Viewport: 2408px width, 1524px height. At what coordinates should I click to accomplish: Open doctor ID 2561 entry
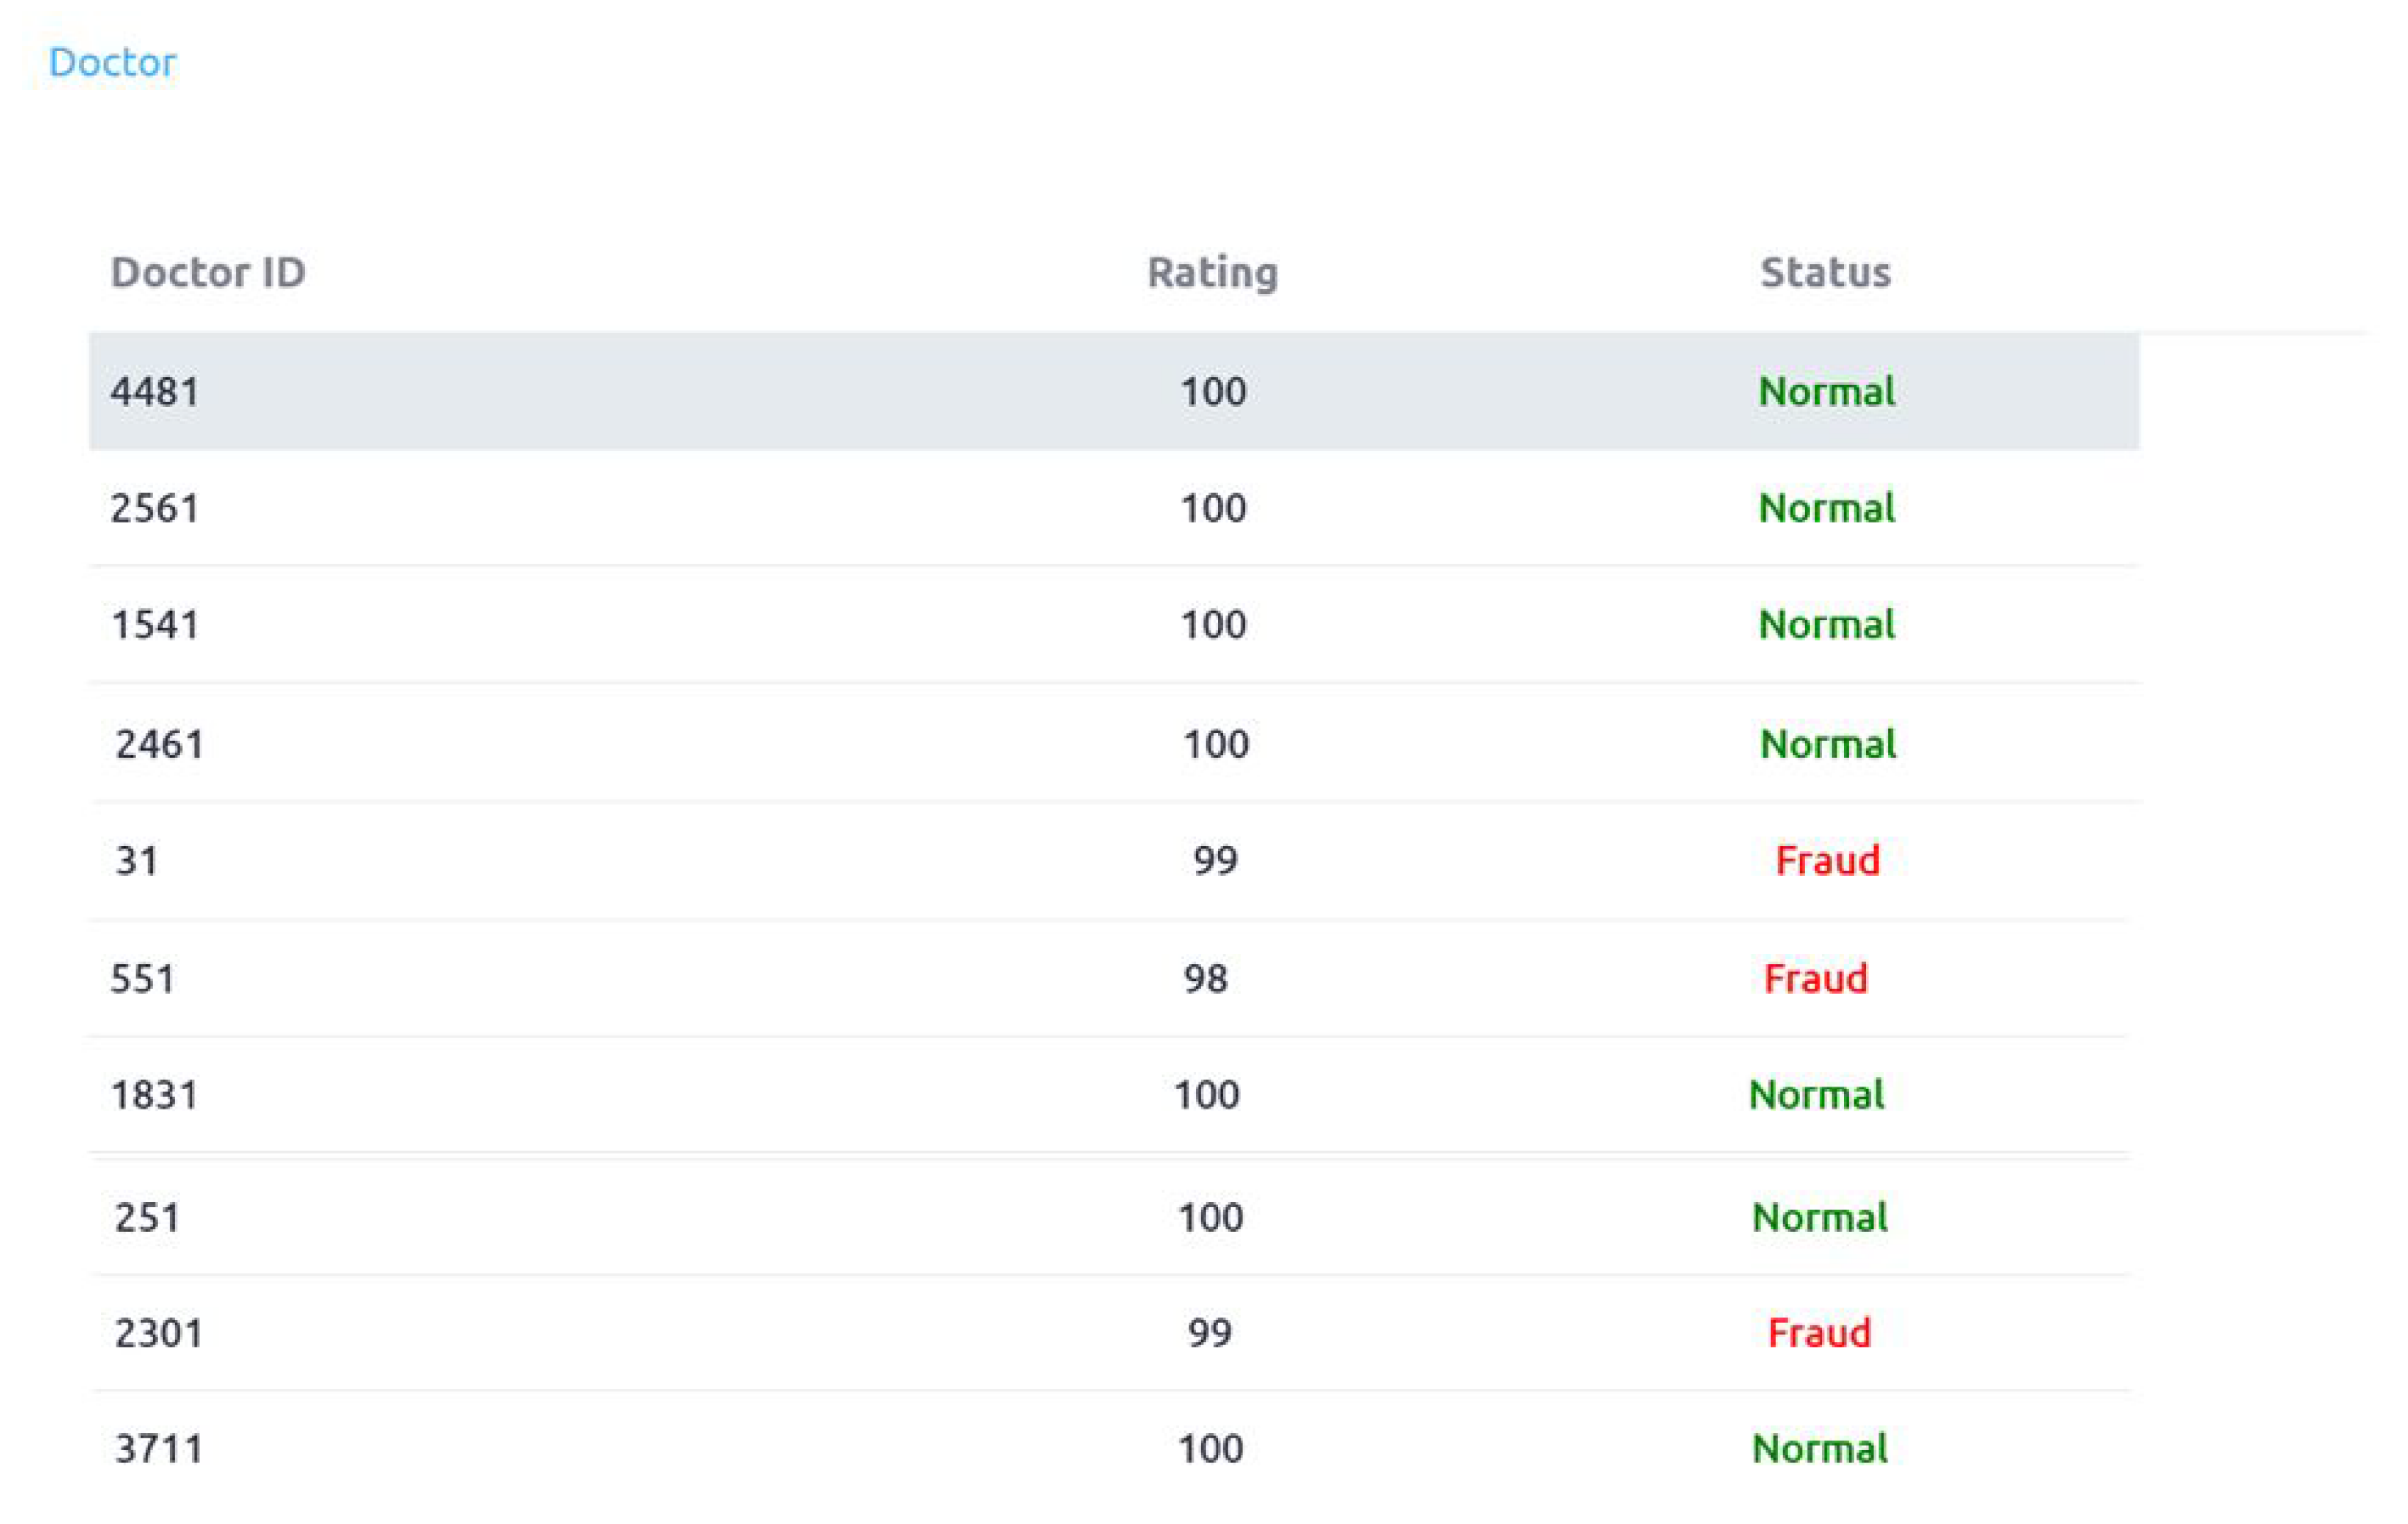[154, 508]
